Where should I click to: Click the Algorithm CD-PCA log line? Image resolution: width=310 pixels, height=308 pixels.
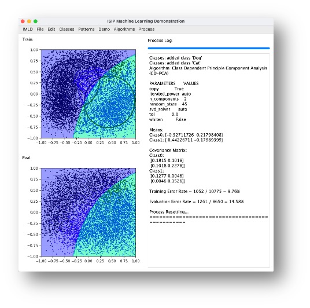(x=208, y=71)
